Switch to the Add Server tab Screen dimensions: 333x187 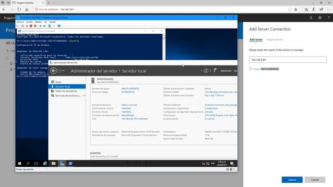(x=256, y=39)
